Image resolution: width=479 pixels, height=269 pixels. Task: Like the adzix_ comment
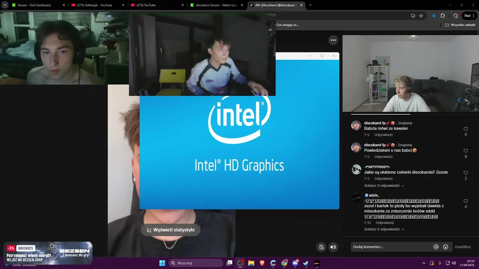(x=466, y=201)
